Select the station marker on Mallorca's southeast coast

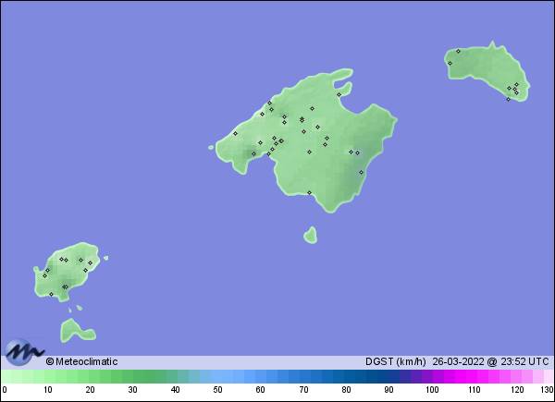tap(362, 172)
